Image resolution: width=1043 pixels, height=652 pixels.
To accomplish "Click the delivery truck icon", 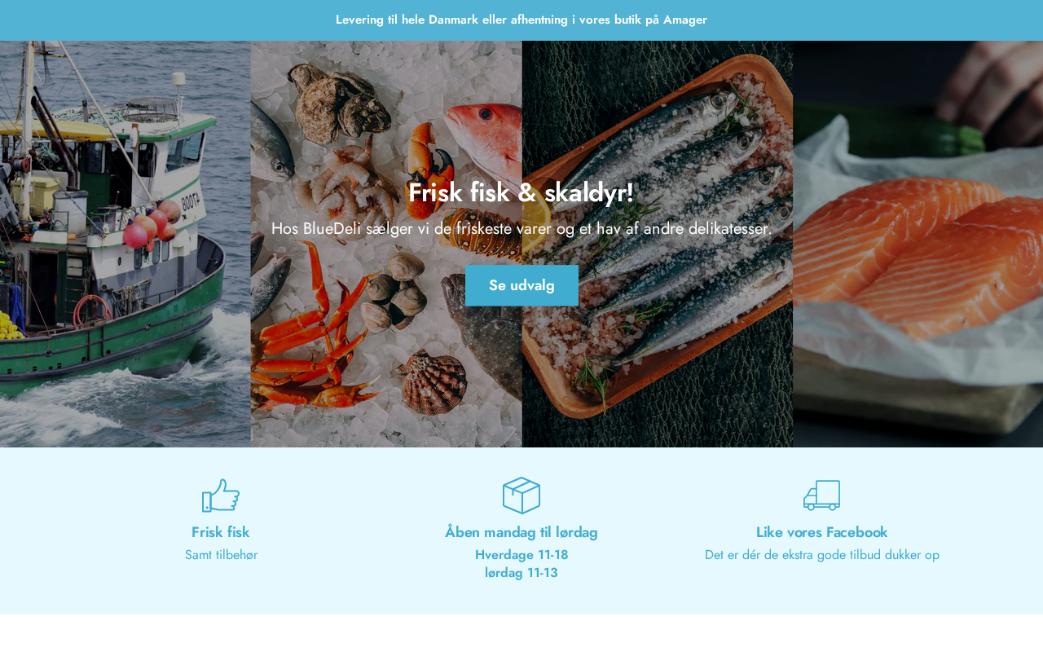I will tap(821, 496).
